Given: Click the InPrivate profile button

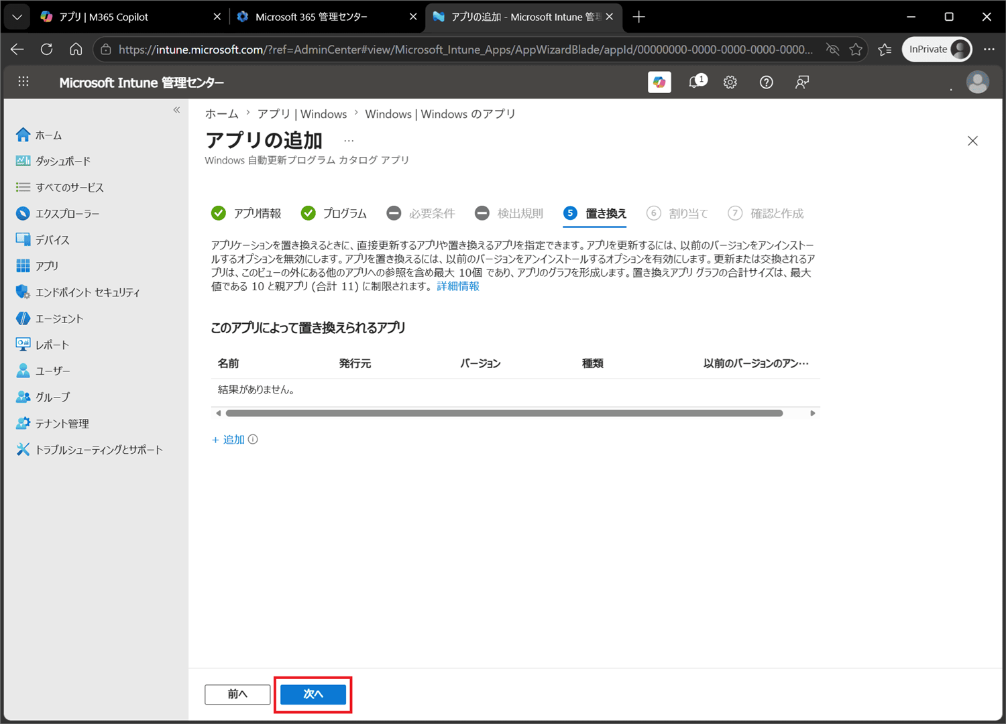Looking at the screenshot, I should [x=937, y=50].
